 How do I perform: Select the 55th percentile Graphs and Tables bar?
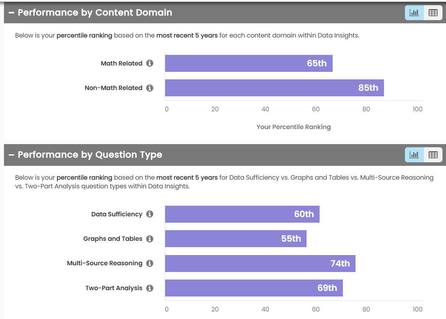point(235,239)
